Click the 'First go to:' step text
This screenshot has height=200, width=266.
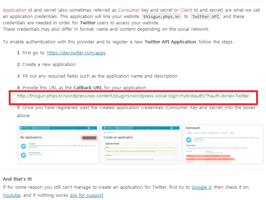[x=34, y=53]
